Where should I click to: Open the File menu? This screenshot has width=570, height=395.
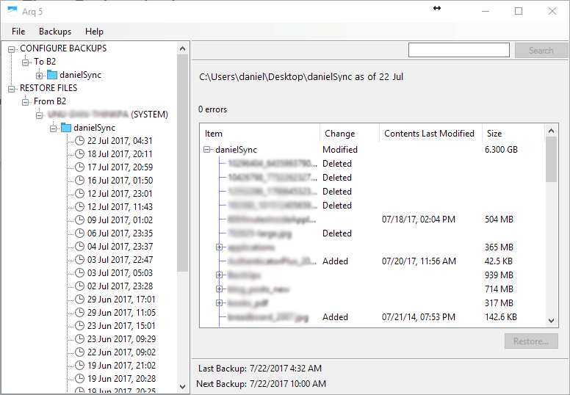(18, 32)
